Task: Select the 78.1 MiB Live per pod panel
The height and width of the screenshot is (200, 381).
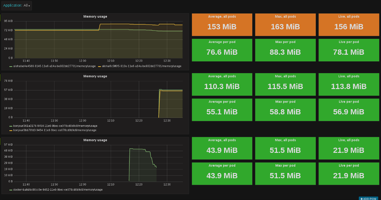Action: [x=349, y=50]
